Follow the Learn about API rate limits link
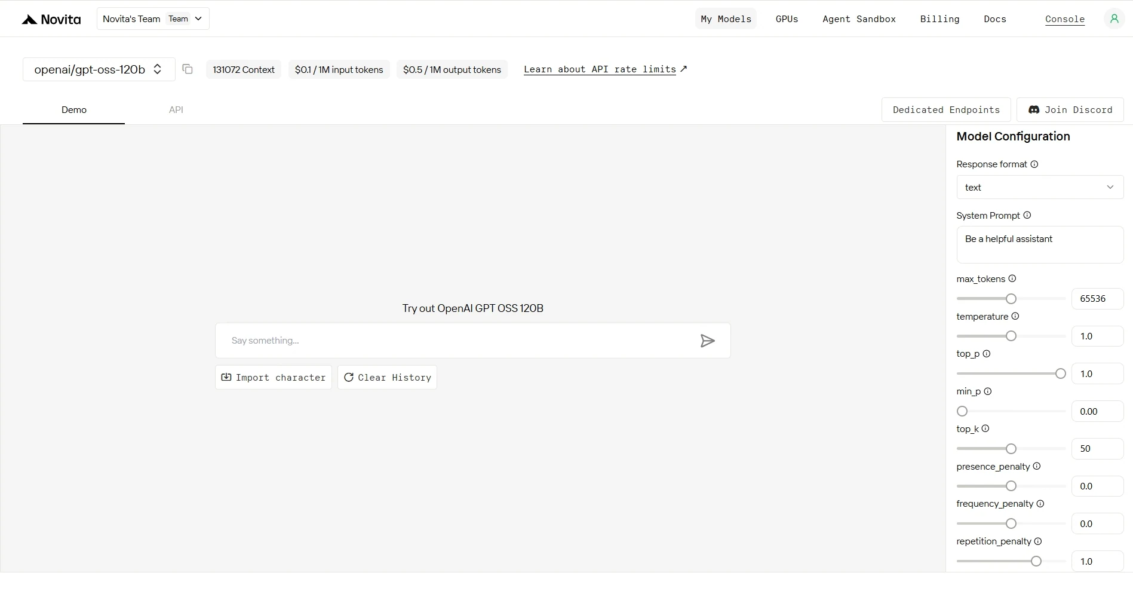The width and height of the screenshot is (1133, 591). click(x=605, y=69)
